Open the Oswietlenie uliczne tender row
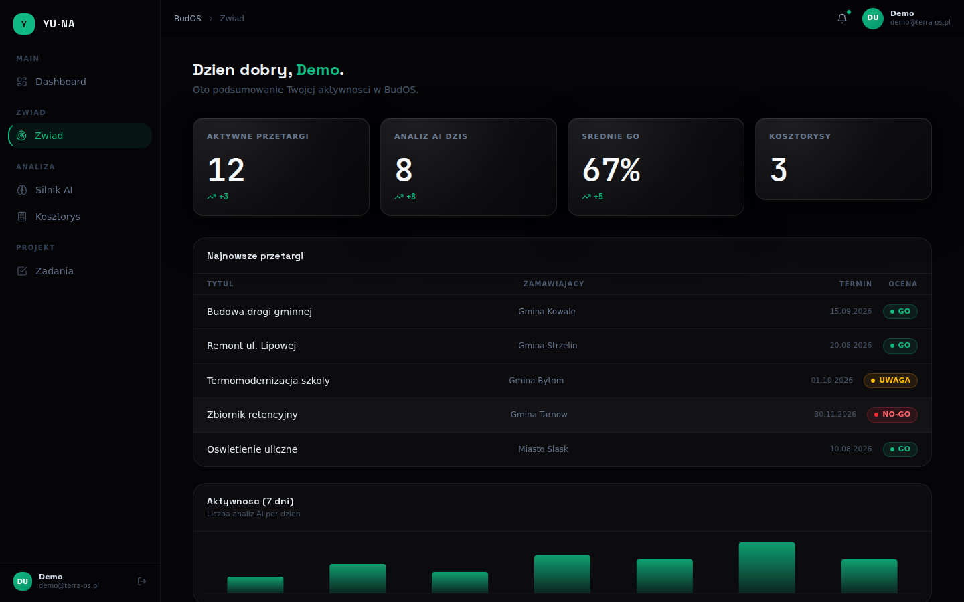 [562, 449]
